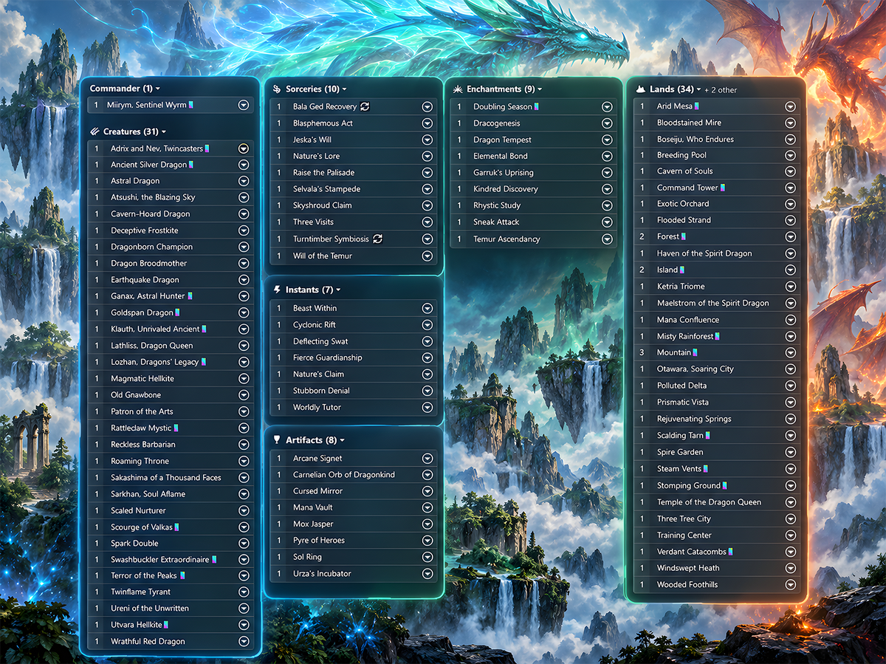The image size is (886, 664).
Task: Open the Instants (7) section dropdown
Action: 338,290
